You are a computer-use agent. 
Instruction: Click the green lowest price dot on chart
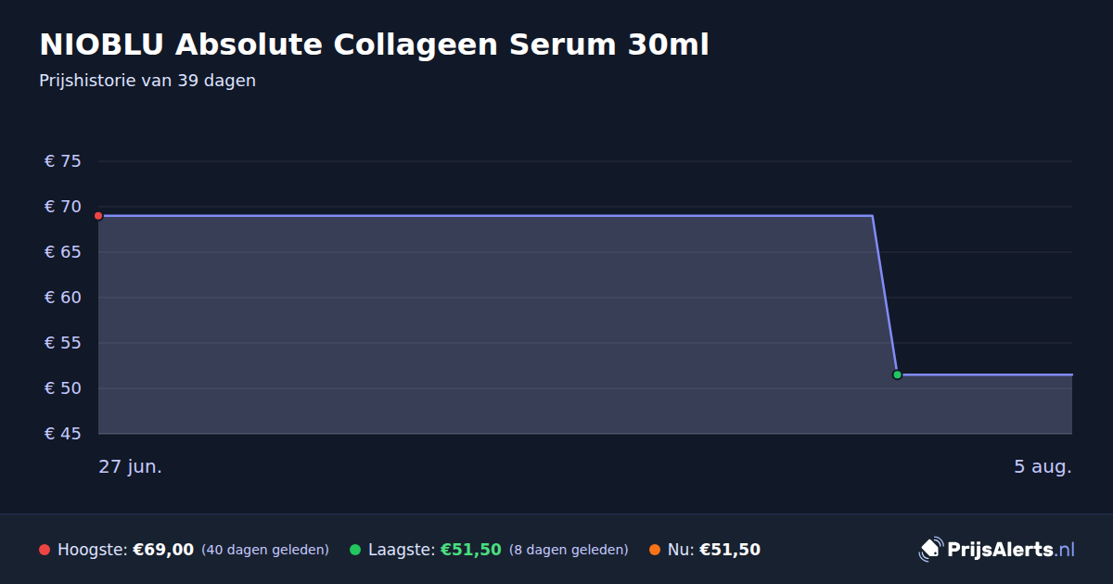click(897, 375)
